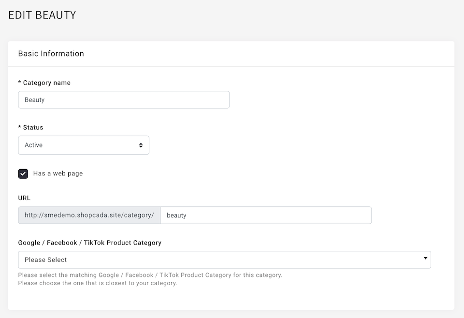The width and height of the screenshot is (464, 318).
Task: Click the up-down arrows in Status select
Action: click(x=141, y=145)
